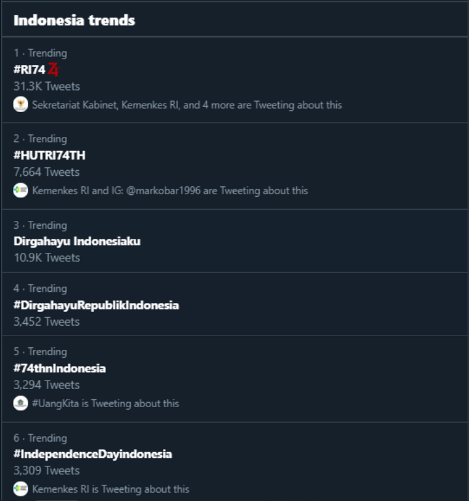Open the #RI74 trending hashtag
This screenshot has height=501, width=469.
[x=29, y=70]
